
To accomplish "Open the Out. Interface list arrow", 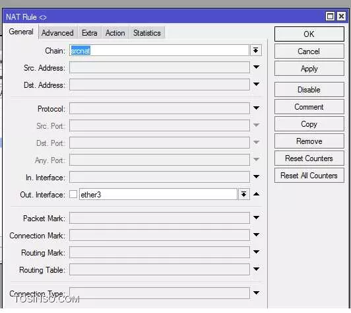I will (x=243, y=194).
